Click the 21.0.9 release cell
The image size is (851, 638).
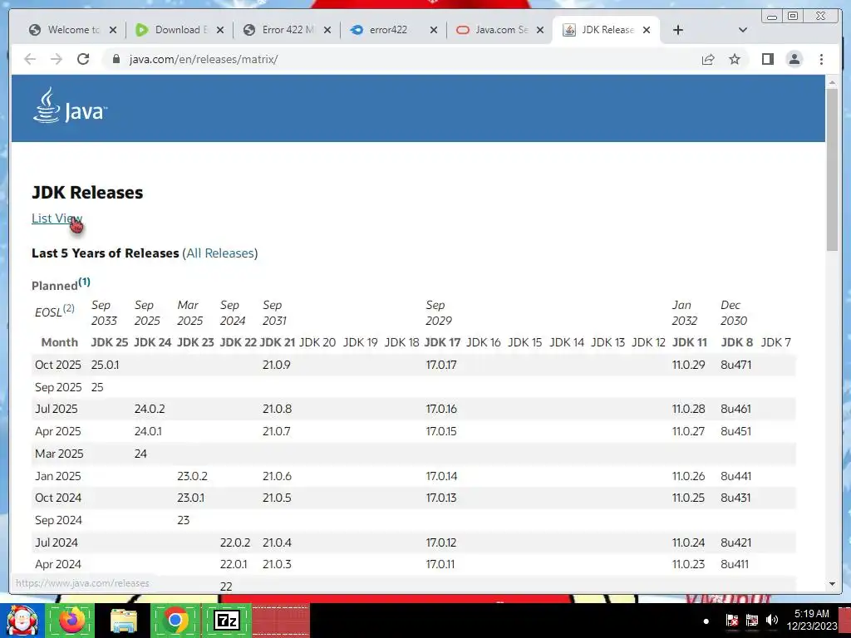(x=276, y=365)
